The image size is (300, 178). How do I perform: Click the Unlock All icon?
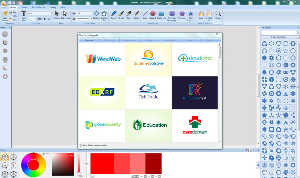(209, 16)
